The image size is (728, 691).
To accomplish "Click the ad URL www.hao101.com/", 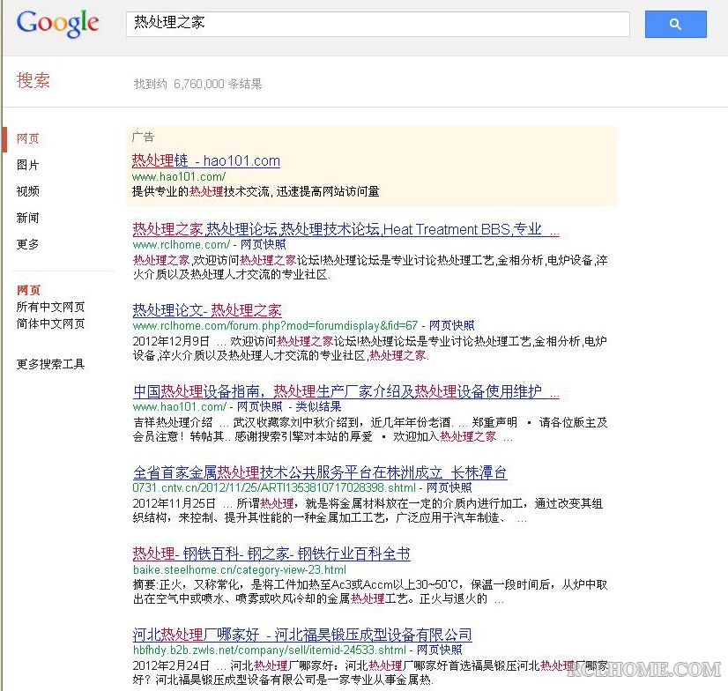I will 179,176.
